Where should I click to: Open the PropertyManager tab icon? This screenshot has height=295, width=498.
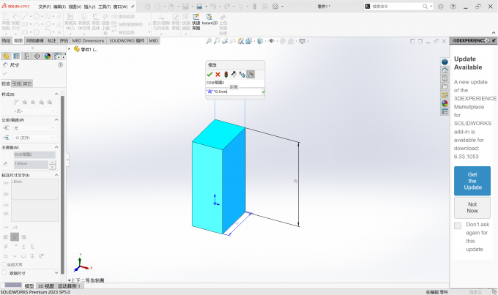coord(16,56)
